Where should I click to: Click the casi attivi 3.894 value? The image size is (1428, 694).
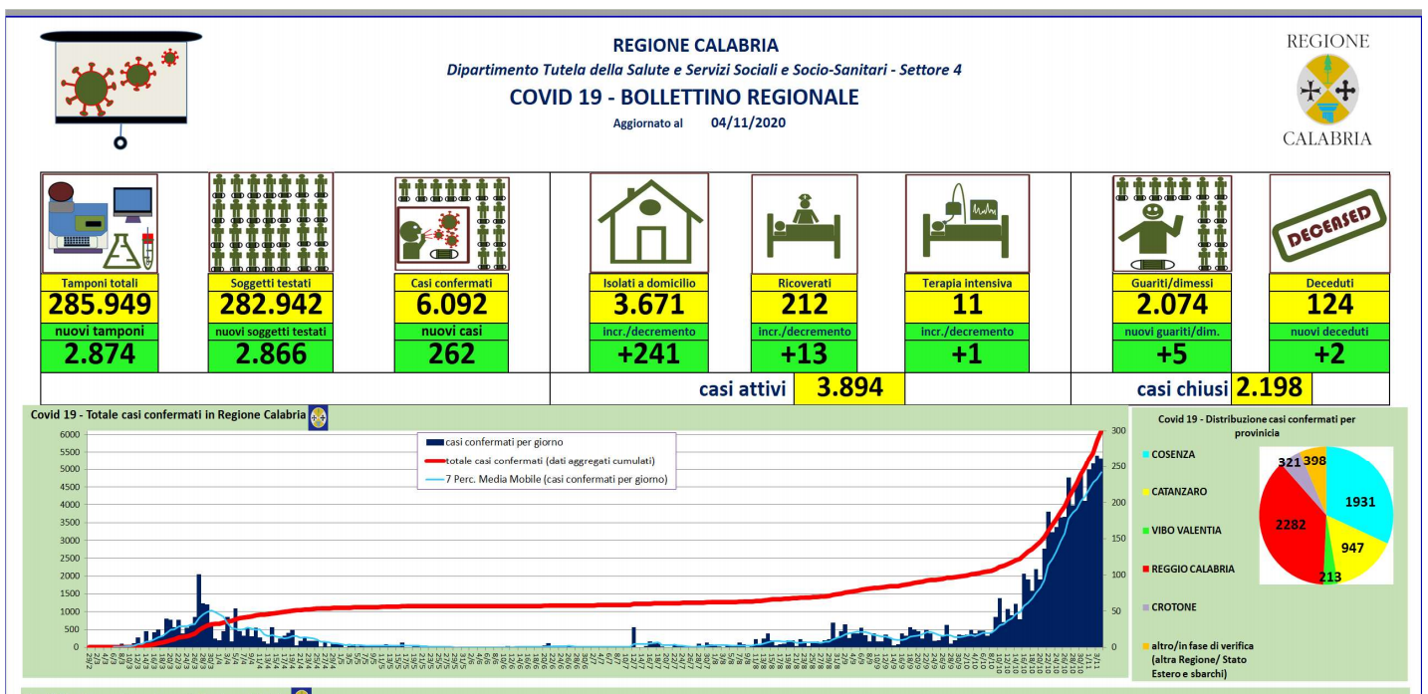click(x=848, y=388)
